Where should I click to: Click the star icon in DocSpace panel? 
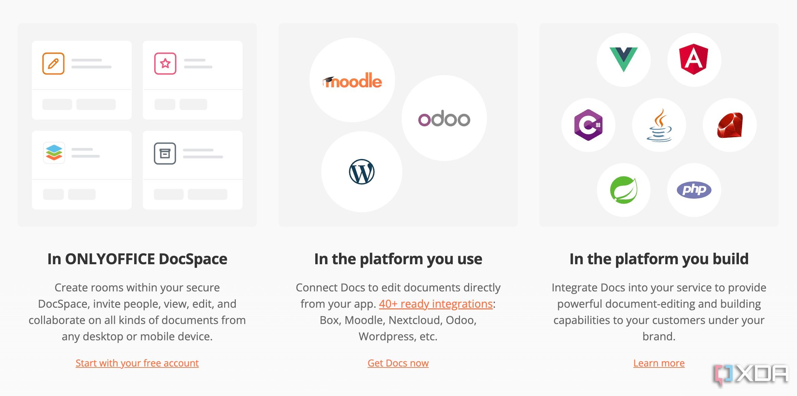pyautogui.click(x=165, y=64)
